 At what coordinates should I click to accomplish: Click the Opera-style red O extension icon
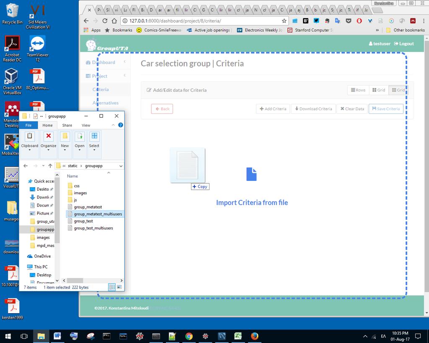click(x=359, y=21)
